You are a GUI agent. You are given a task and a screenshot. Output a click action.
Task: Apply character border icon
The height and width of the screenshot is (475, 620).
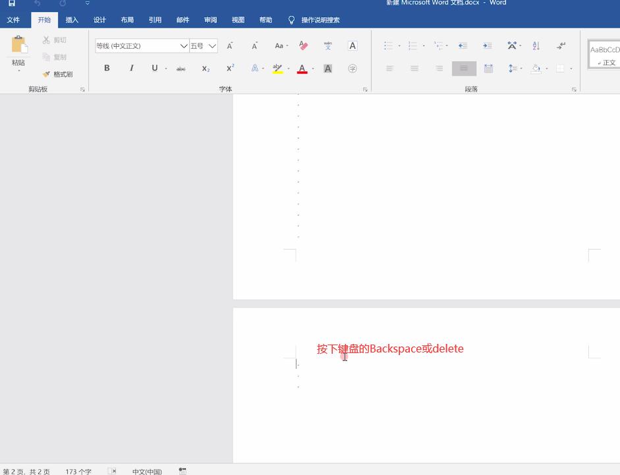[352, 46]
